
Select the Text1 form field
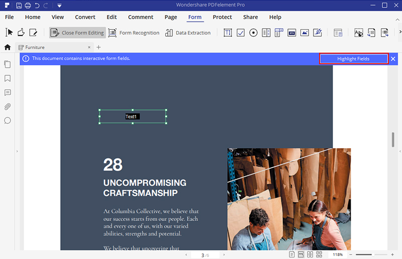pyautogui.click(x=132, y=116)
